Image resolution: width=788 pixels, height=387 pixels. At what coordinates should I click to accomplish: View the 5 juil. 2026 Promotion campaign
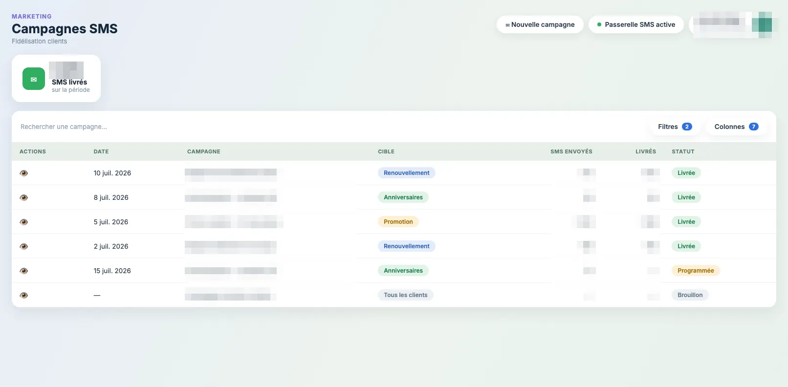[x=23, y=222]
